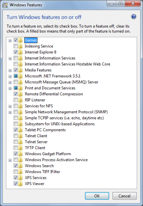The width and height of the screenshot is (143, 206).
Task: Click the Windows Features title bar icon
Action: [x=5, y=5]
